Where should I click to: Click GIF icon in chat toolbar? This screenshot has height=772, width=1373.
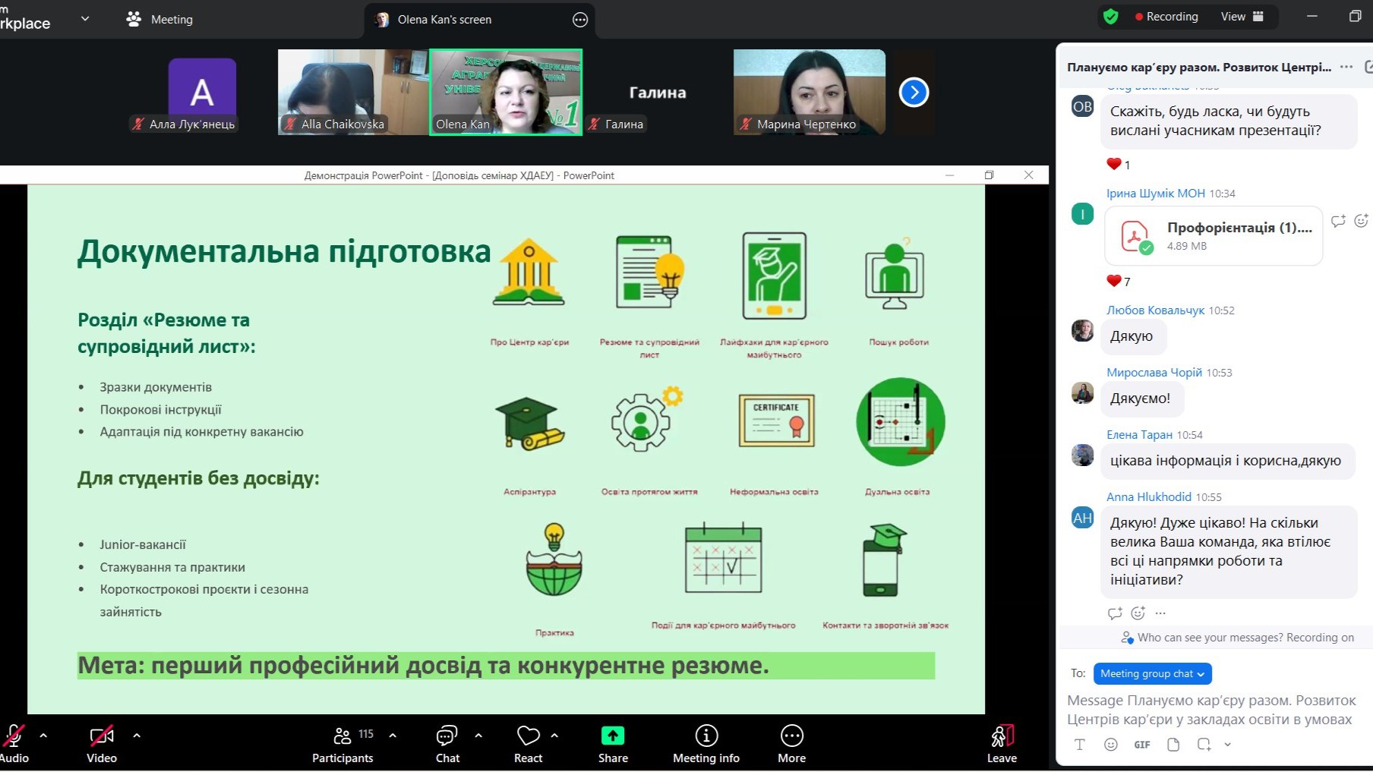(x=1141, y=745)
